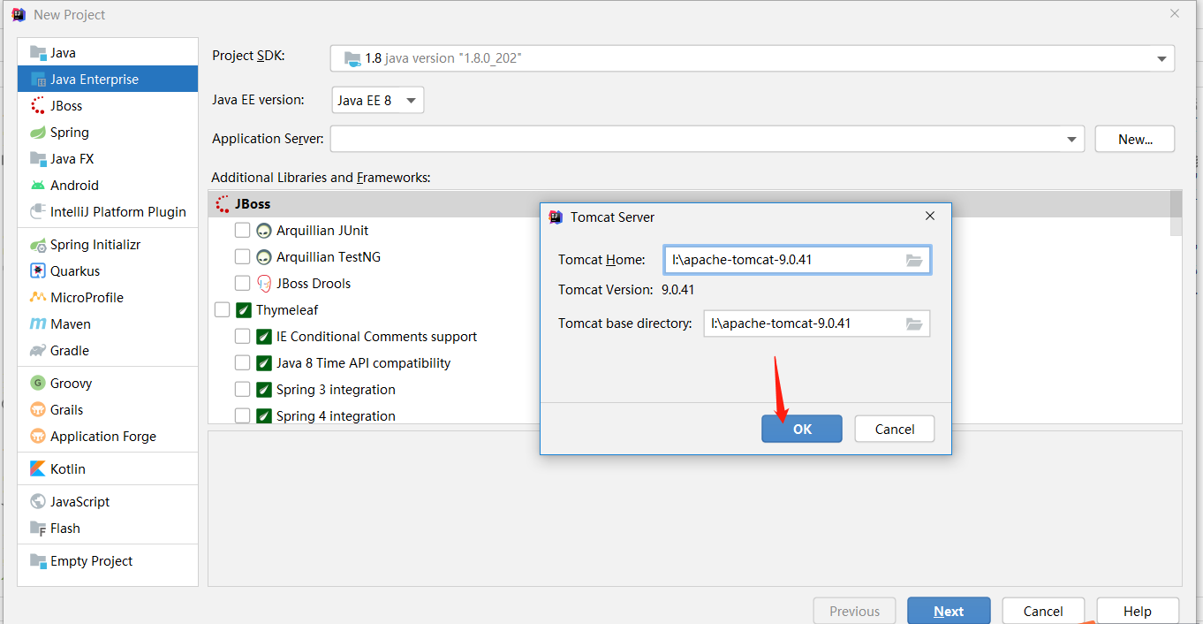
Task: Click the JBoss icon in left list
Action: pos(38,106)
